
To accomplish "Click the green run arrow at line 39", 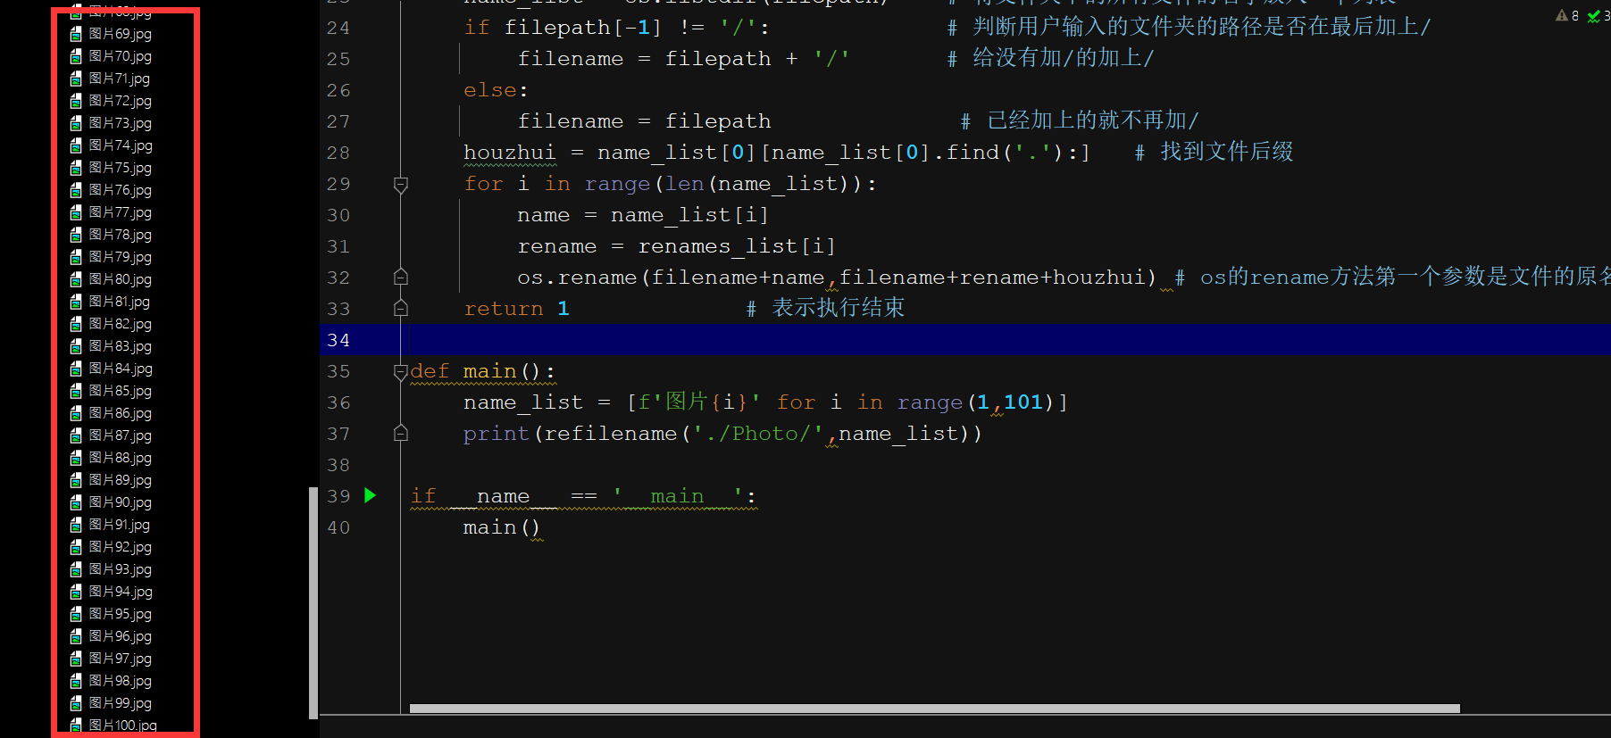I will [371, 495].
